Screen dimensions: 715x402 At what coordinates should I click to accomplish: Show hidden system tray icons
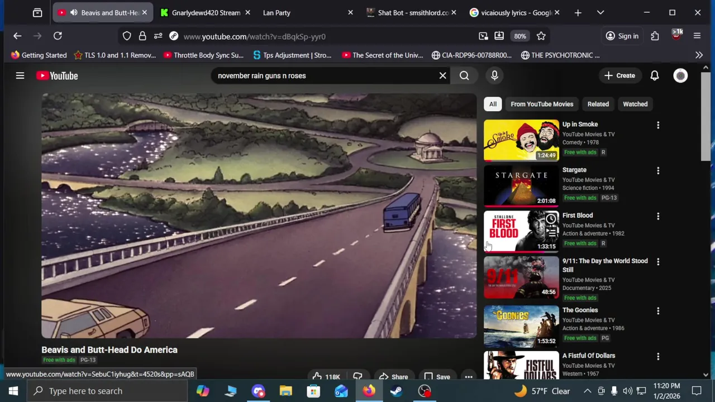(x=587, y=391)
